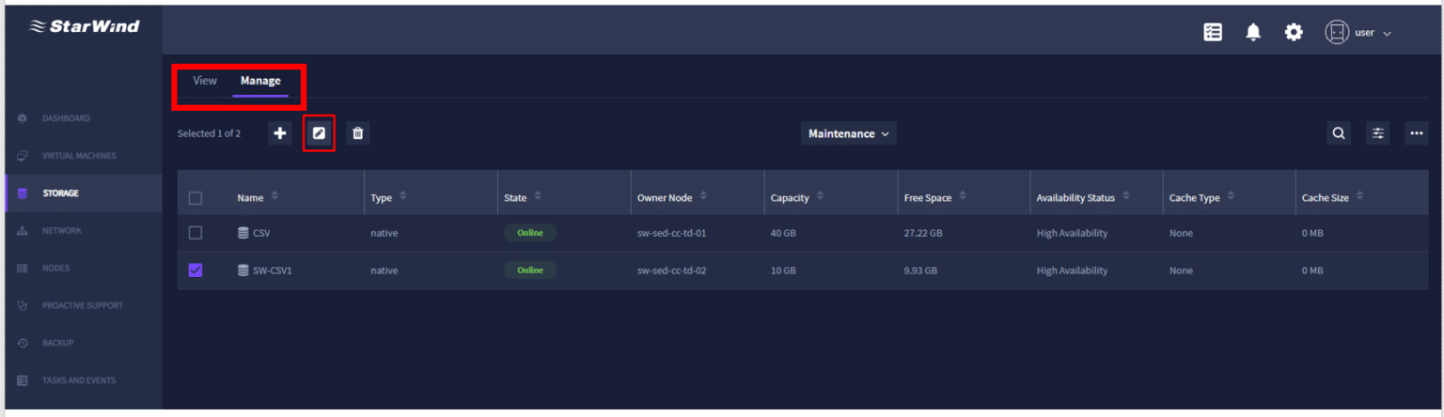Open the notifications bell
The width and height of the screenshot is (1444, 417).
coord(1253,32)
